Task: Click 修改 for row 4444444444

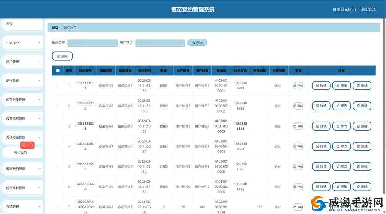Action: [x=341, y=146]
